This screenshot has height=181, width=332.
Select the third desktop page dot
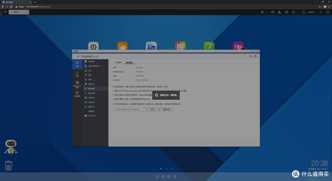tap(172, 169)
